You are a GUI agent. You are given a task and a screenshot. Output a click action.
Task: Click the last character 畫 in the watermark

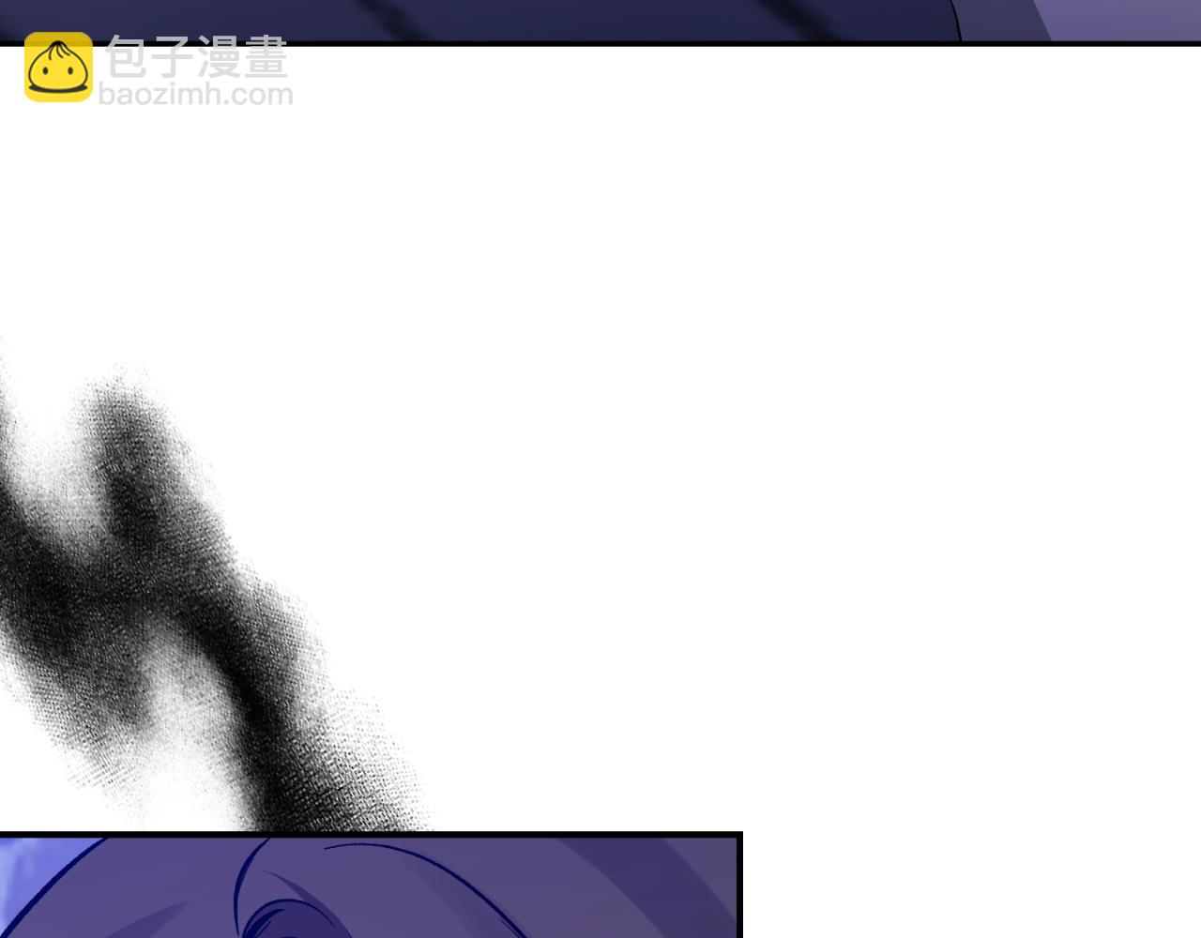(x=265, y=58)
